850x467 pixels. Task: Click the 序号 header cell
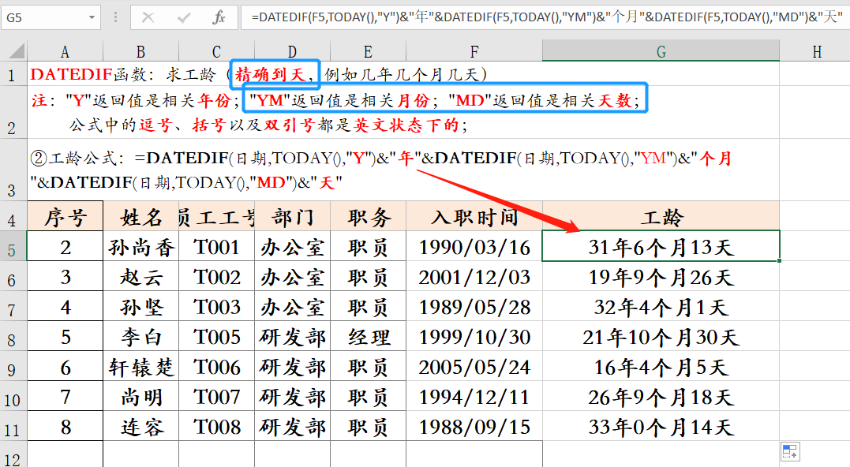pos(65,217)
